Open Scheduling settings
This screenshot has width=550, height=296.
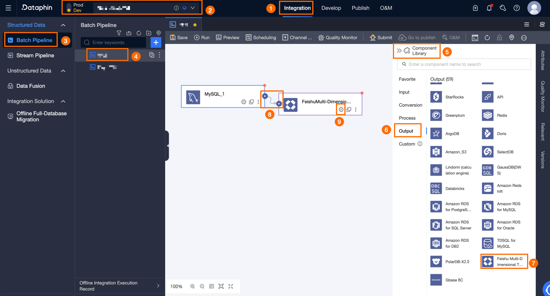click(261, 37)
